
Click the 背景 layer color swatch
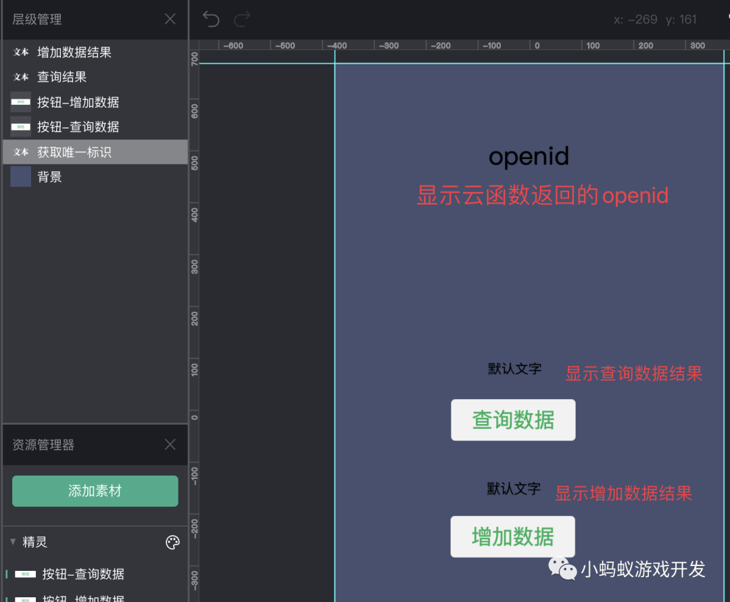pos(20,177)
